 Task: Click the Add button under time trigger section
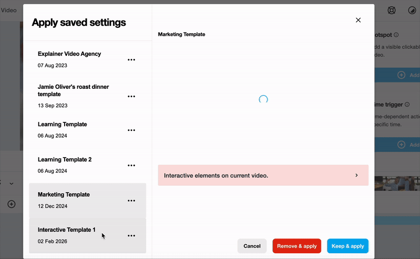coord(397,145)
